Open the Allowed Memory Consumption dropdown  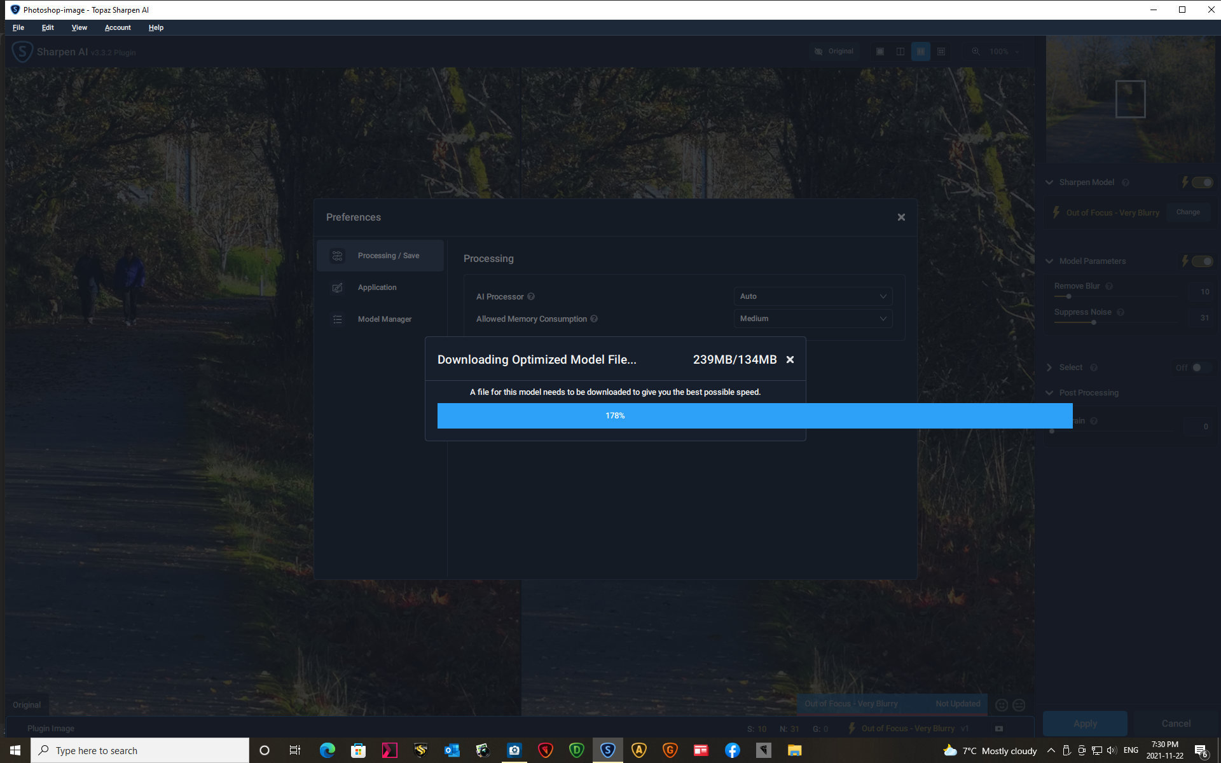click(x=812, y=319)
